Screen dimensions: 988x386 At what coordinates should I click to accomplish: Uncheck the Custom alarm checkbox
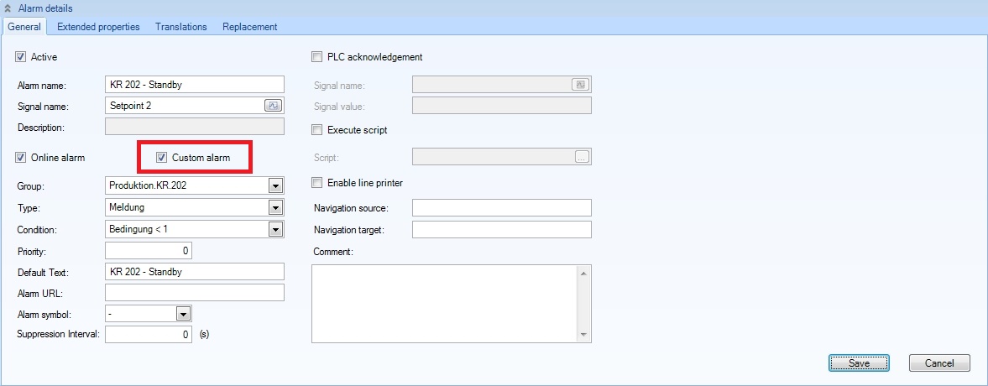tap(162, 158)
